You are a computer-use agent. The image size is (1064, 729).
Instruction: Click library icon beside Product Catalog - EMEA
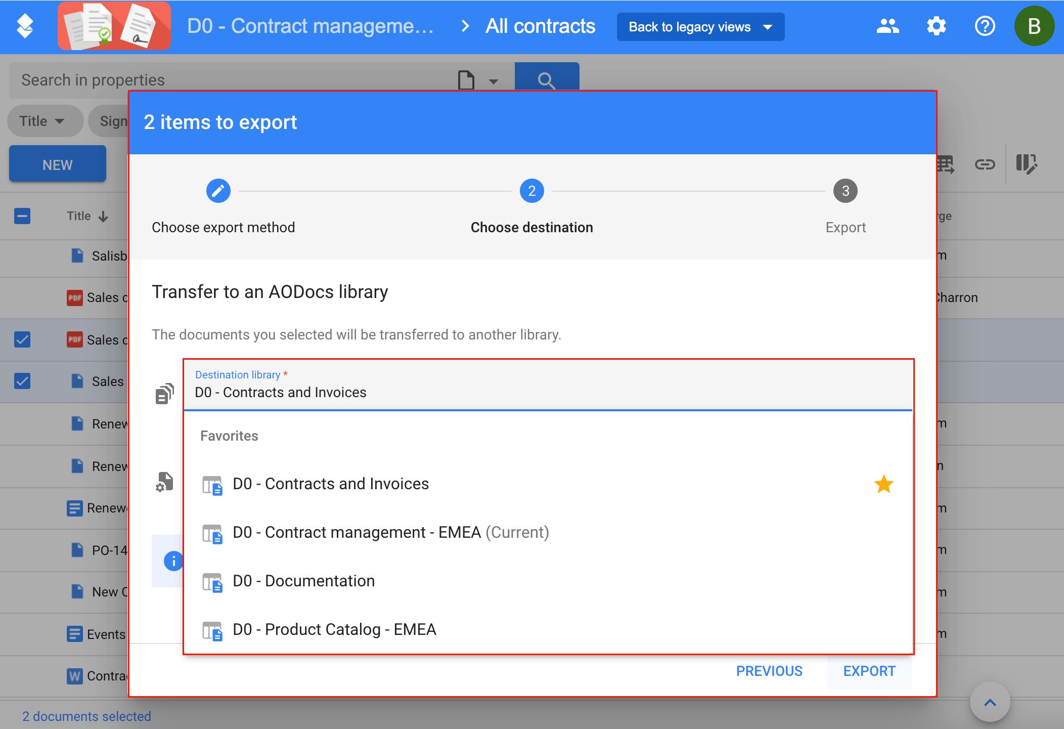coord(212,631)
